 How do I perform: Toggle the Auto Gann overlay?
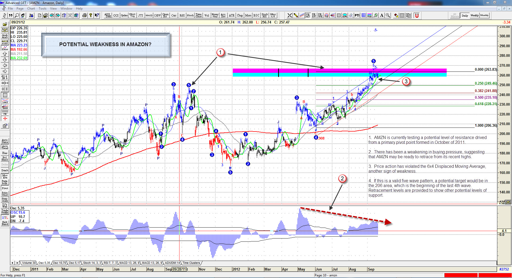[5, 141]
